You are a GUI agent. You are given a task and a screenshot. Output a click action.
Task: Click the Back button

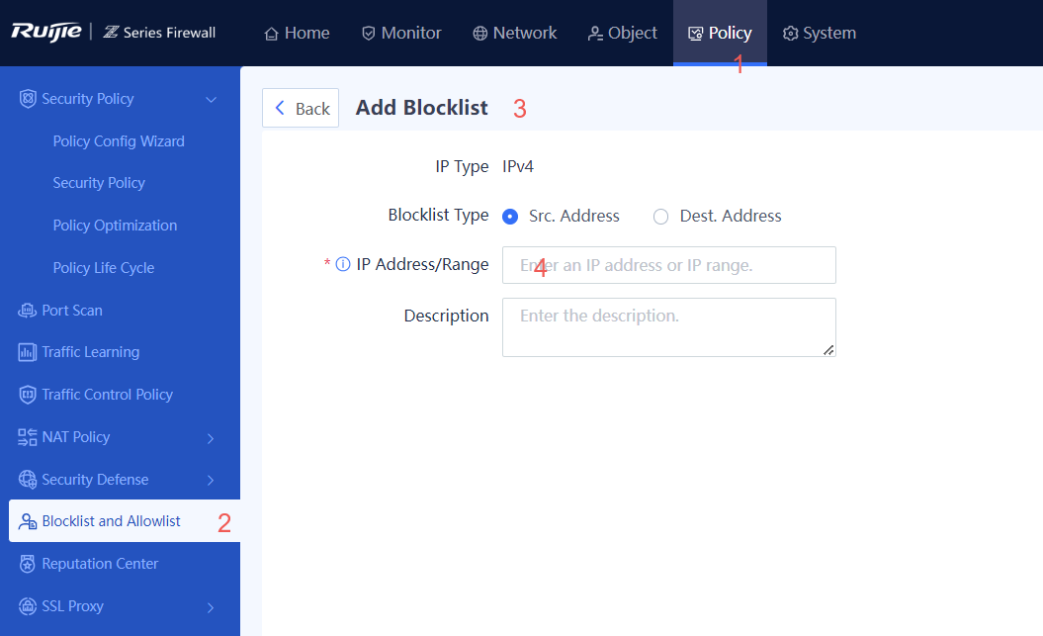tap(301, 108)
